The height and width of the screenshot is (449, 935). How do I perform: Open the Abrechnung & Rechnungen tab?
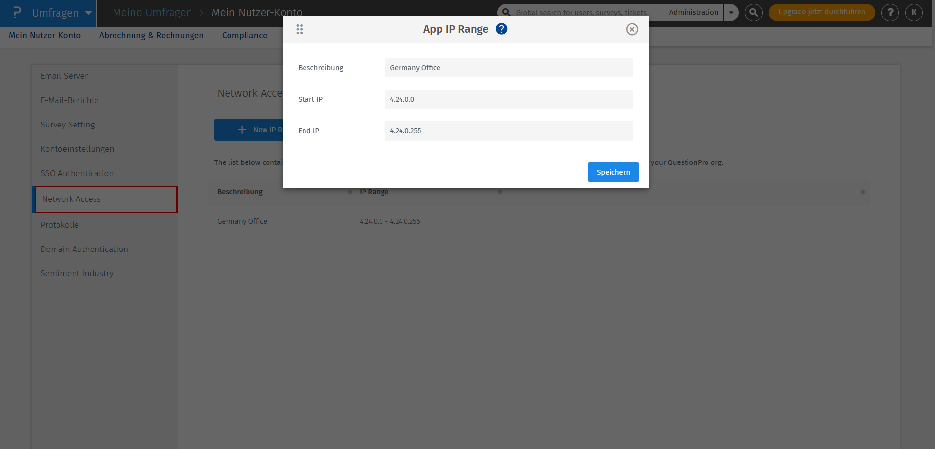point(152,35)
